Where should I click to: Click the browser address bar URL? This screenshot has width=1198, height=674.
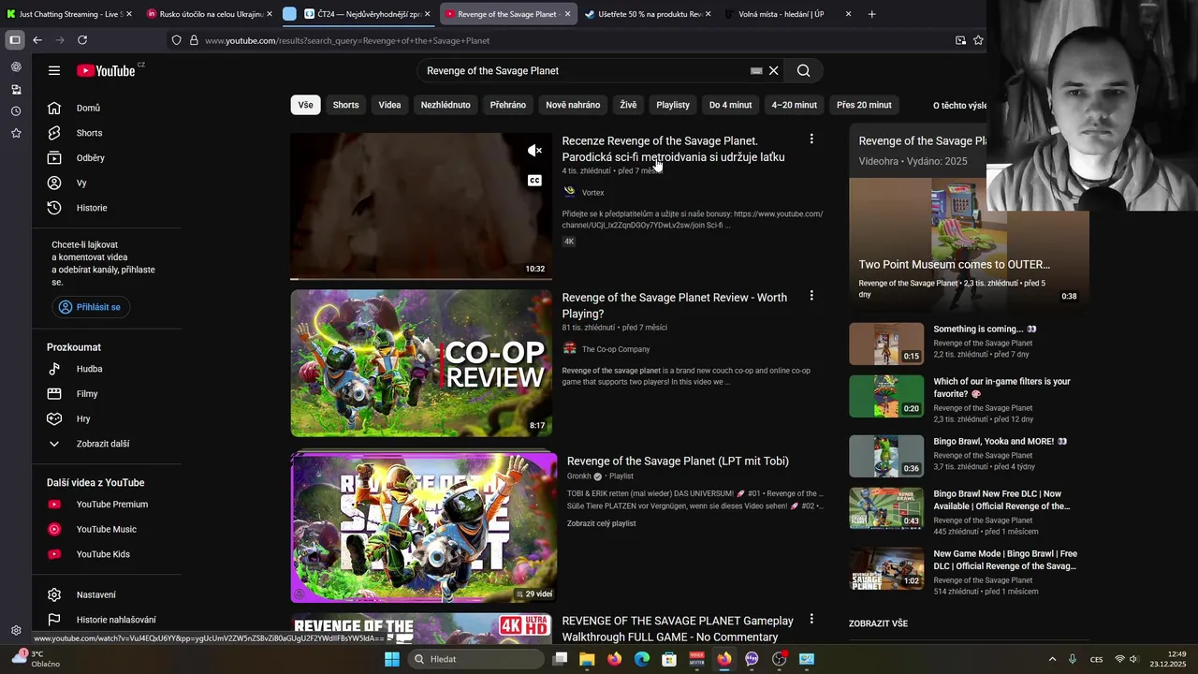(x=347, y=40)
